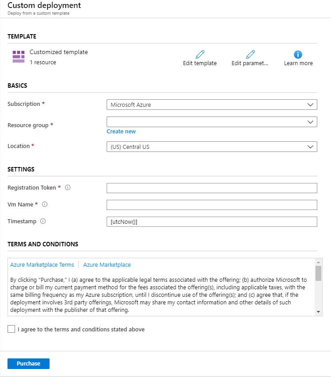Image resolution: width=331 pixels, height=377 pixels.
Task: Click the Edit template pencil icon
Action: (200, 54)
